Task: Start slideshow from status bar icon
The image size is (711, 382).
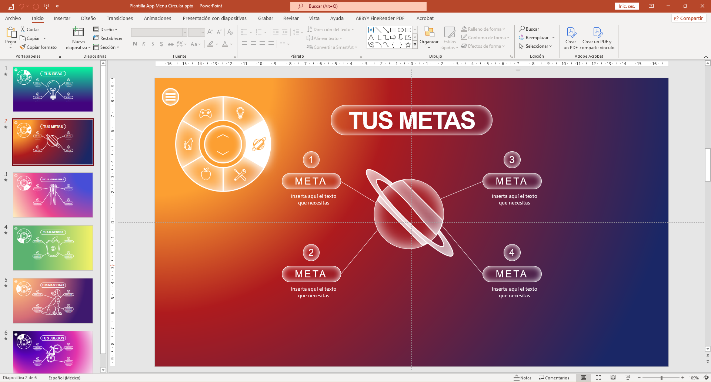Action: pyautogui.click(x=628, y=378)
